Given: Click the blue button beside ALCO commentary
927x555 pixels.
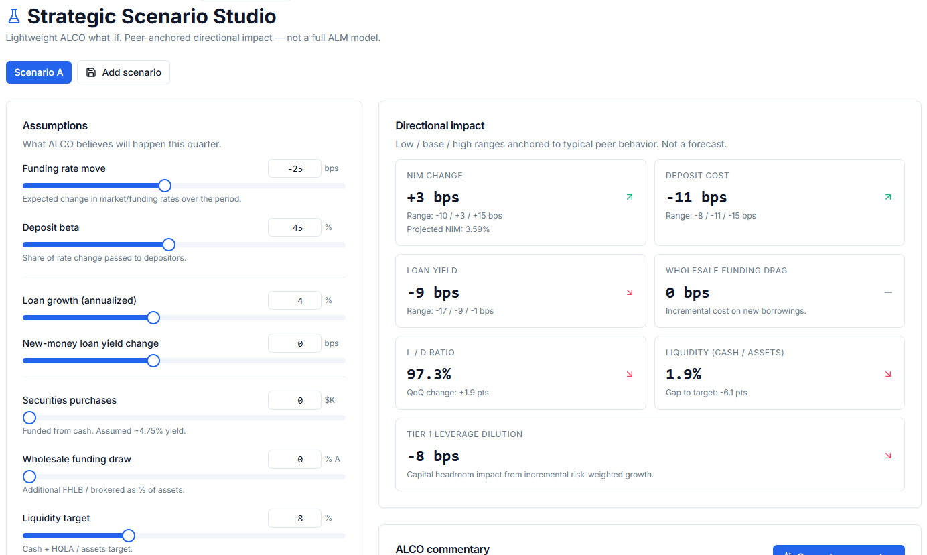Looking at the screenshot, I should (x=839, y=550).
